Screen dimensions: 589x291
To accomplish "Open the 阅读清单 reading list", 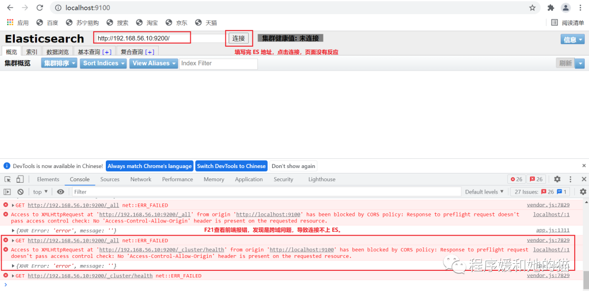I will point(568,23).
